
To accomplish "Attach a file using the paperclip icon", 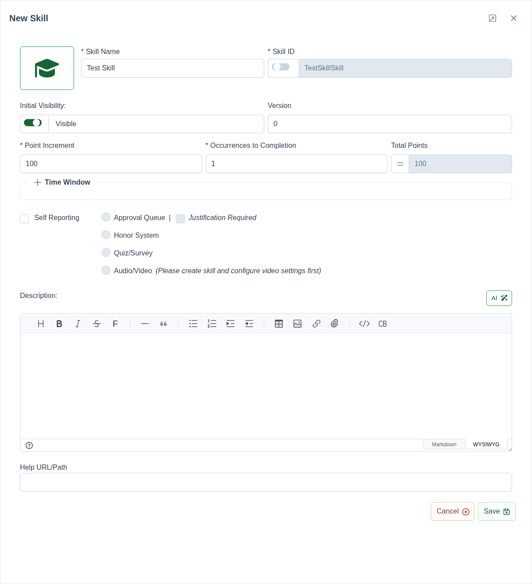I will coord(335,324).
